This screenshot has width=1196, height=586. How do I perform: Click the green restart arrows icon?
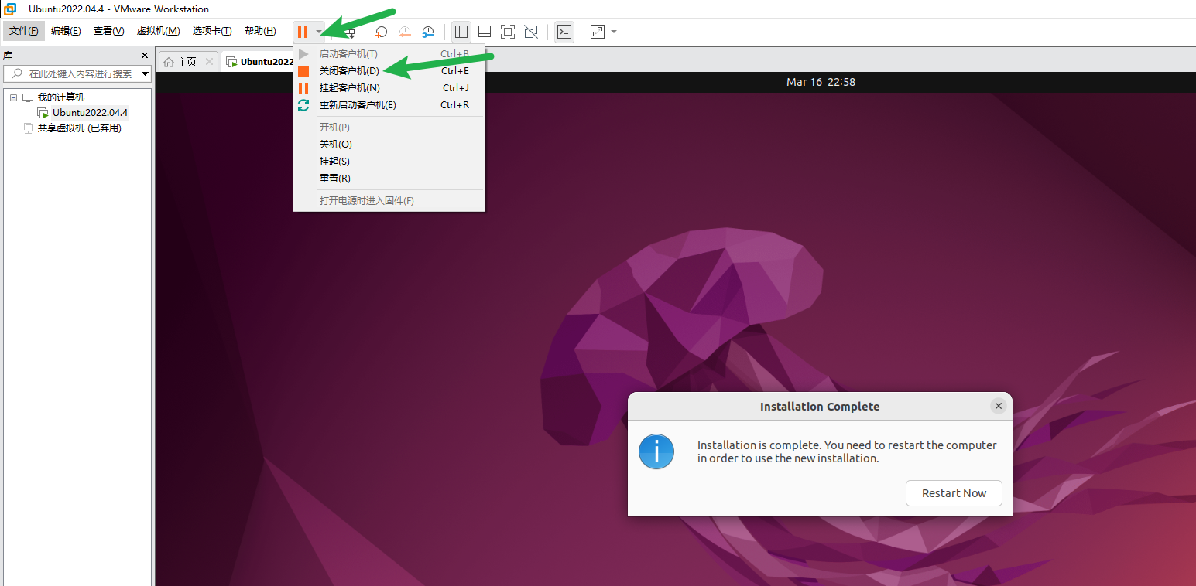[303, 105]
